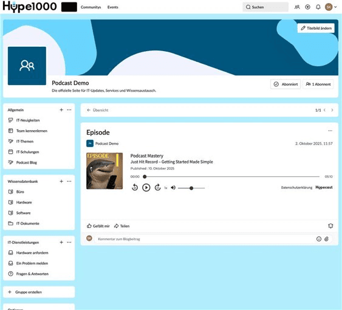
Task: Toggle post notifications bell icon
Action: click(x=330, y=226)
